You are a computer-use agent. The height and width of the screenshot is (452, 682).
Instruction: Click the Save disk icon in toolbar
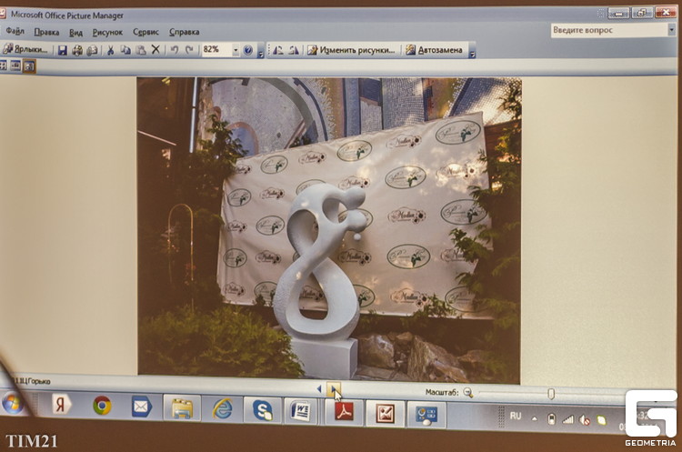[x=63, y=50]
